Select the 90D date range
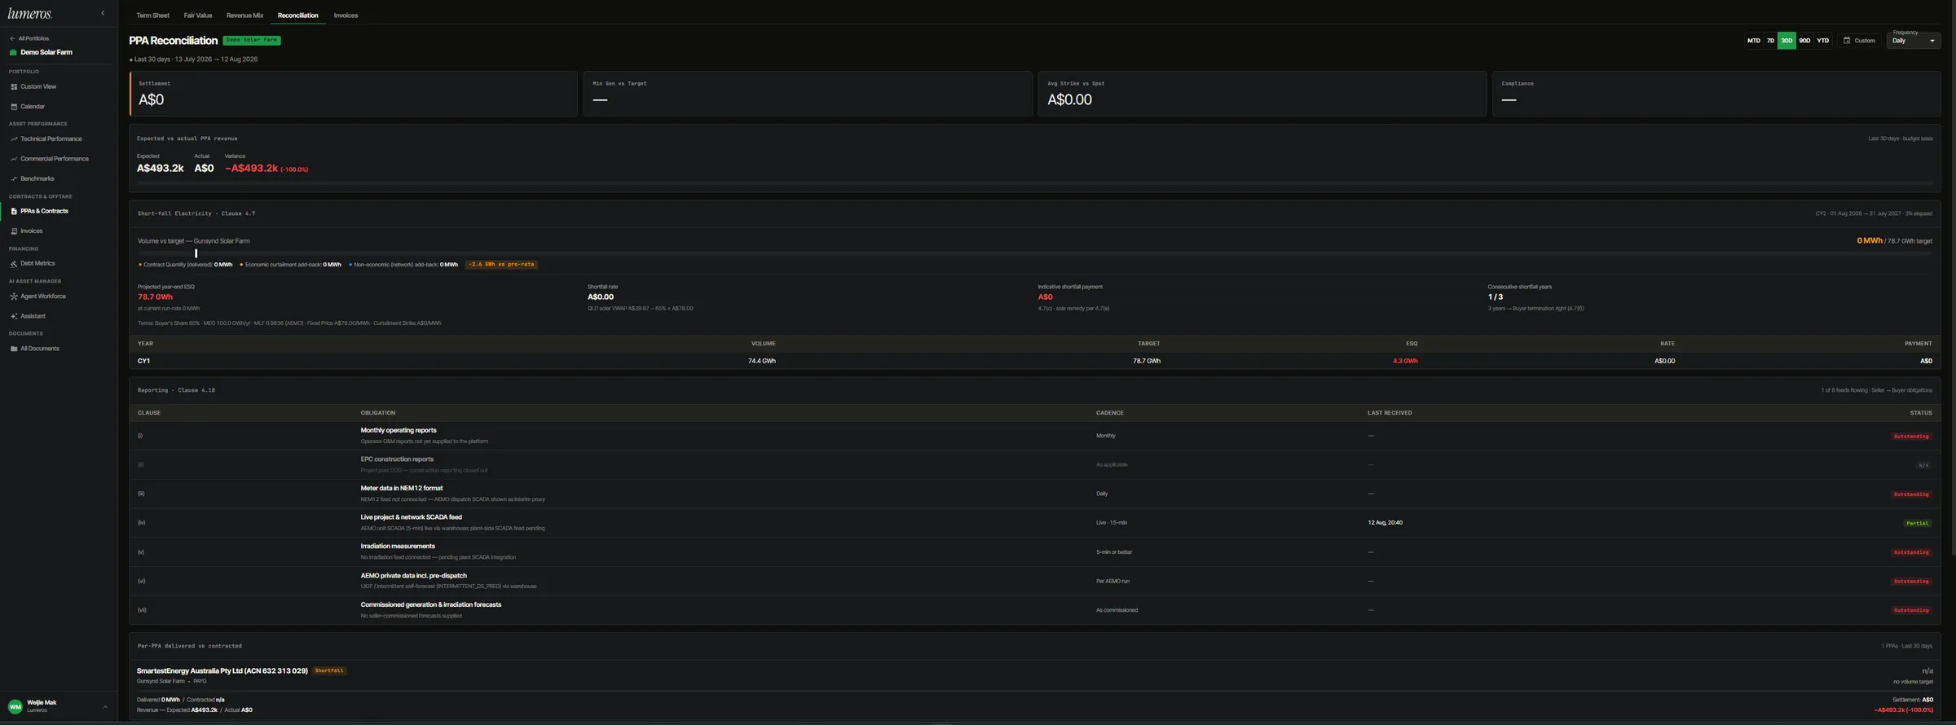This screenshot has height=725, width=1956. point(1804,41)
